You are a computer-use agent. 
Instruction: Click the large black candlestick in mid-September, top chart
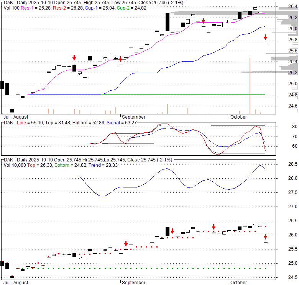point(168,22)
